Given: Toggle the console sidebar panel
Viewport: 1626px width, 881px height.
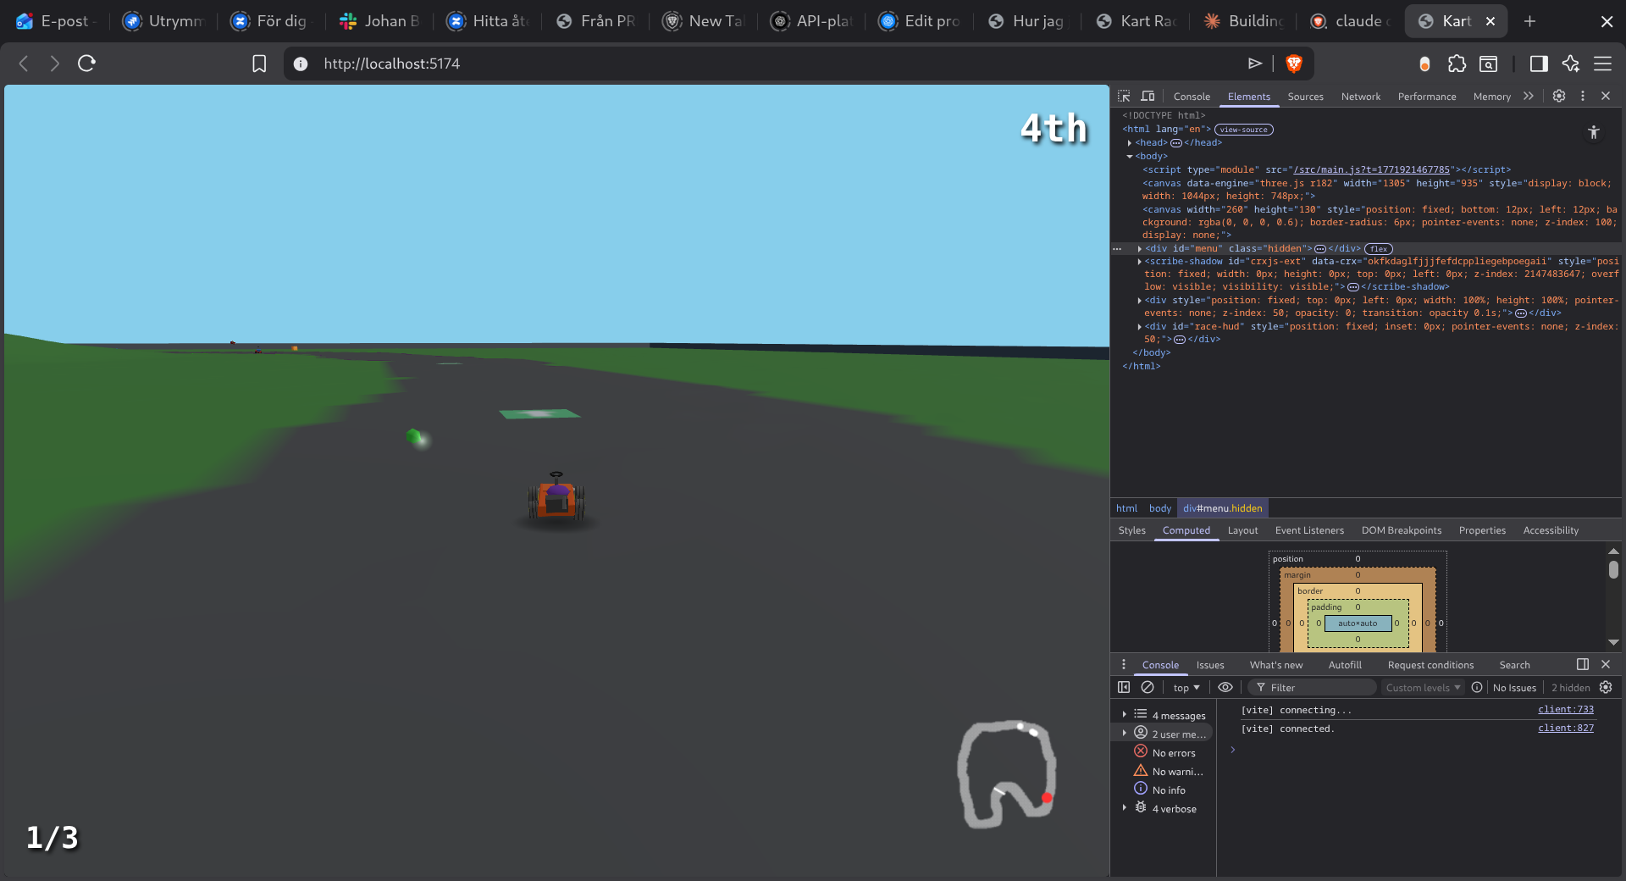Looking at the screenshot, I should (1124, 687).
